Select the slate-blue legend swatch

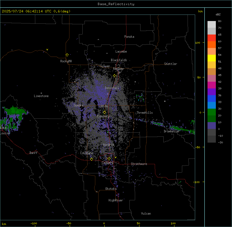pyautogui.click(x=212, y=126)
